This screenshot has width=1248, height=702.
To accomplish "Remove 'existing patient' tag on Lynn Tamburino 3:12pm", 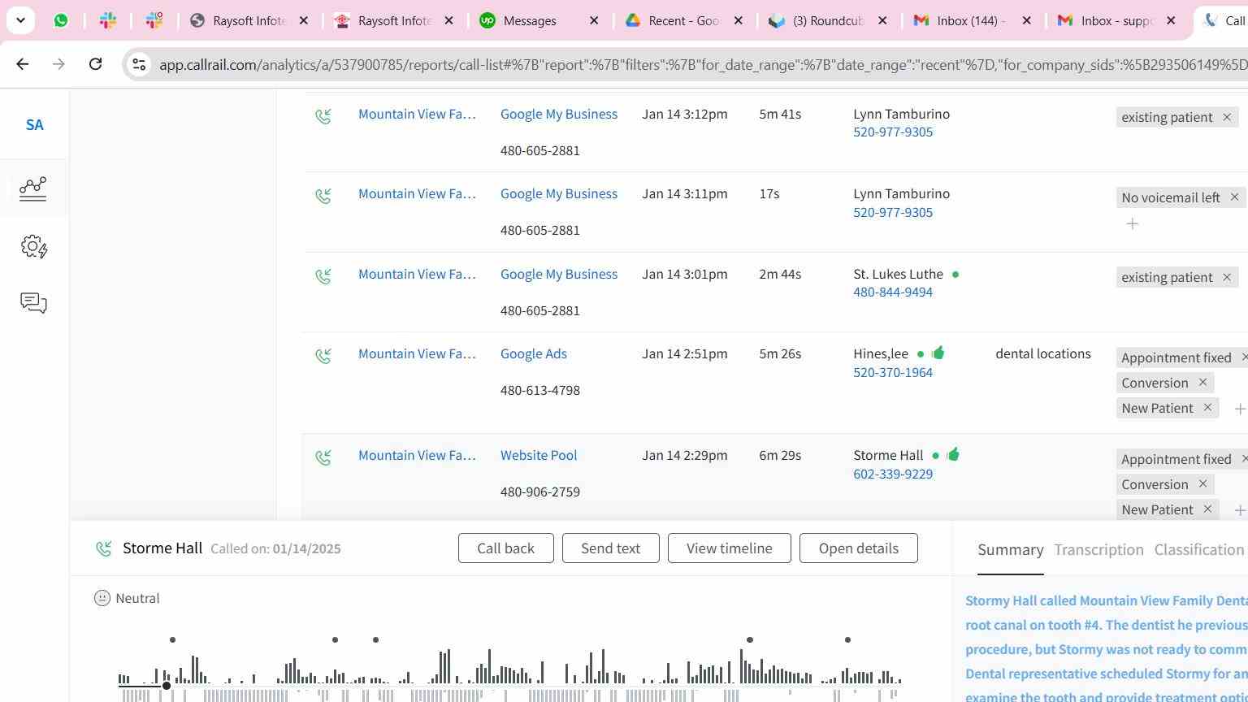I will point(1227,117).
